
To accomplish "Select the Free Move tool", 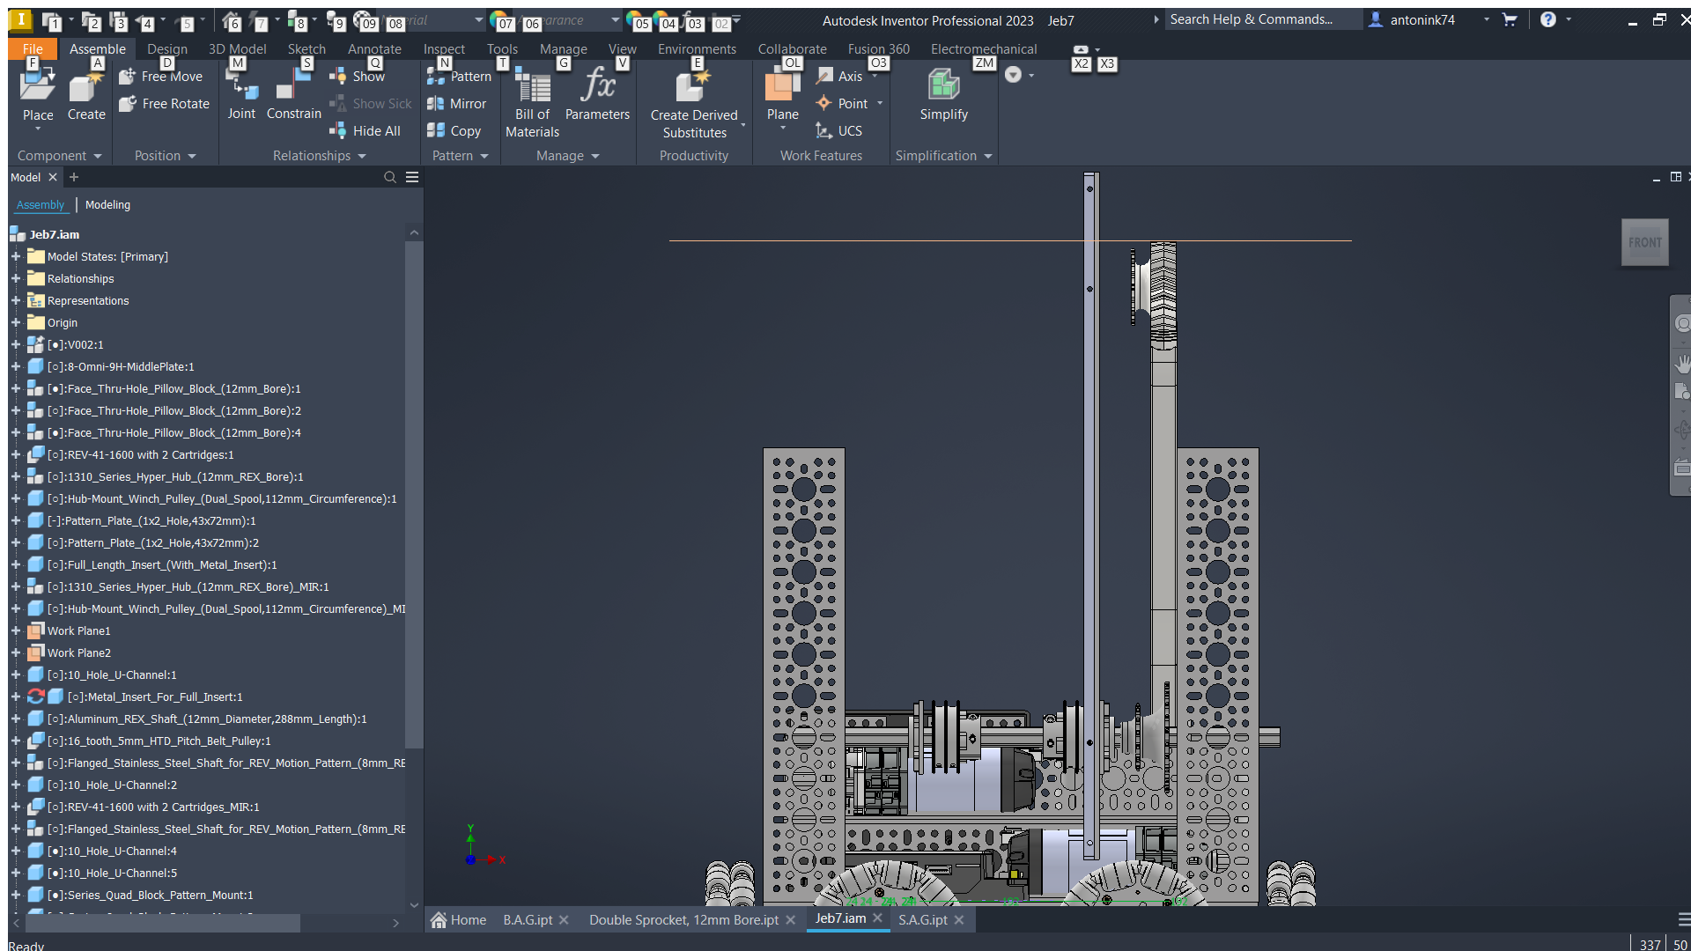I will (x=161, y=77).
